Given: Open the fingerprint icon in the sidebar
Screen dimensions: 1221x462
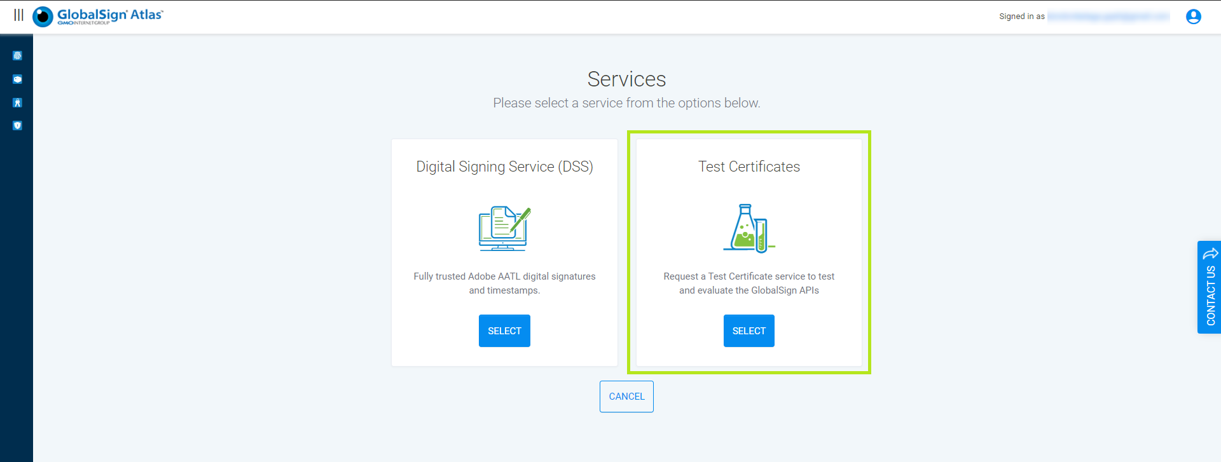Looking at the screenshot, I should pyautogui.click(x=17, y=56).
